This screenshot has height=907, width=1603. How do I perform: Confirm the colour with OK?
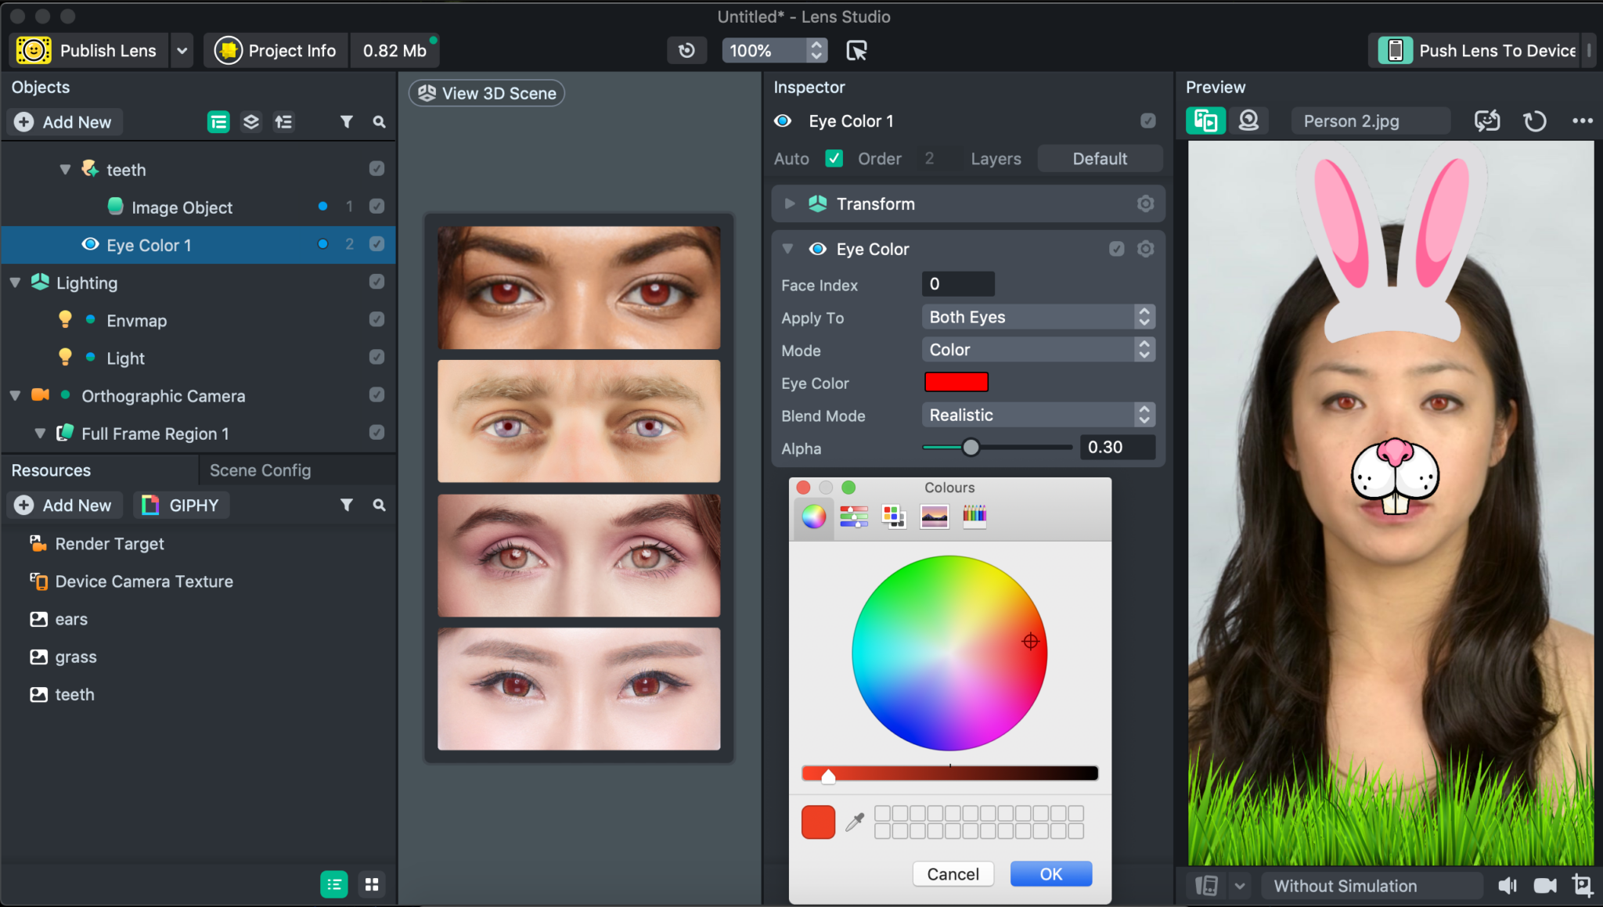coord(1050,873)
